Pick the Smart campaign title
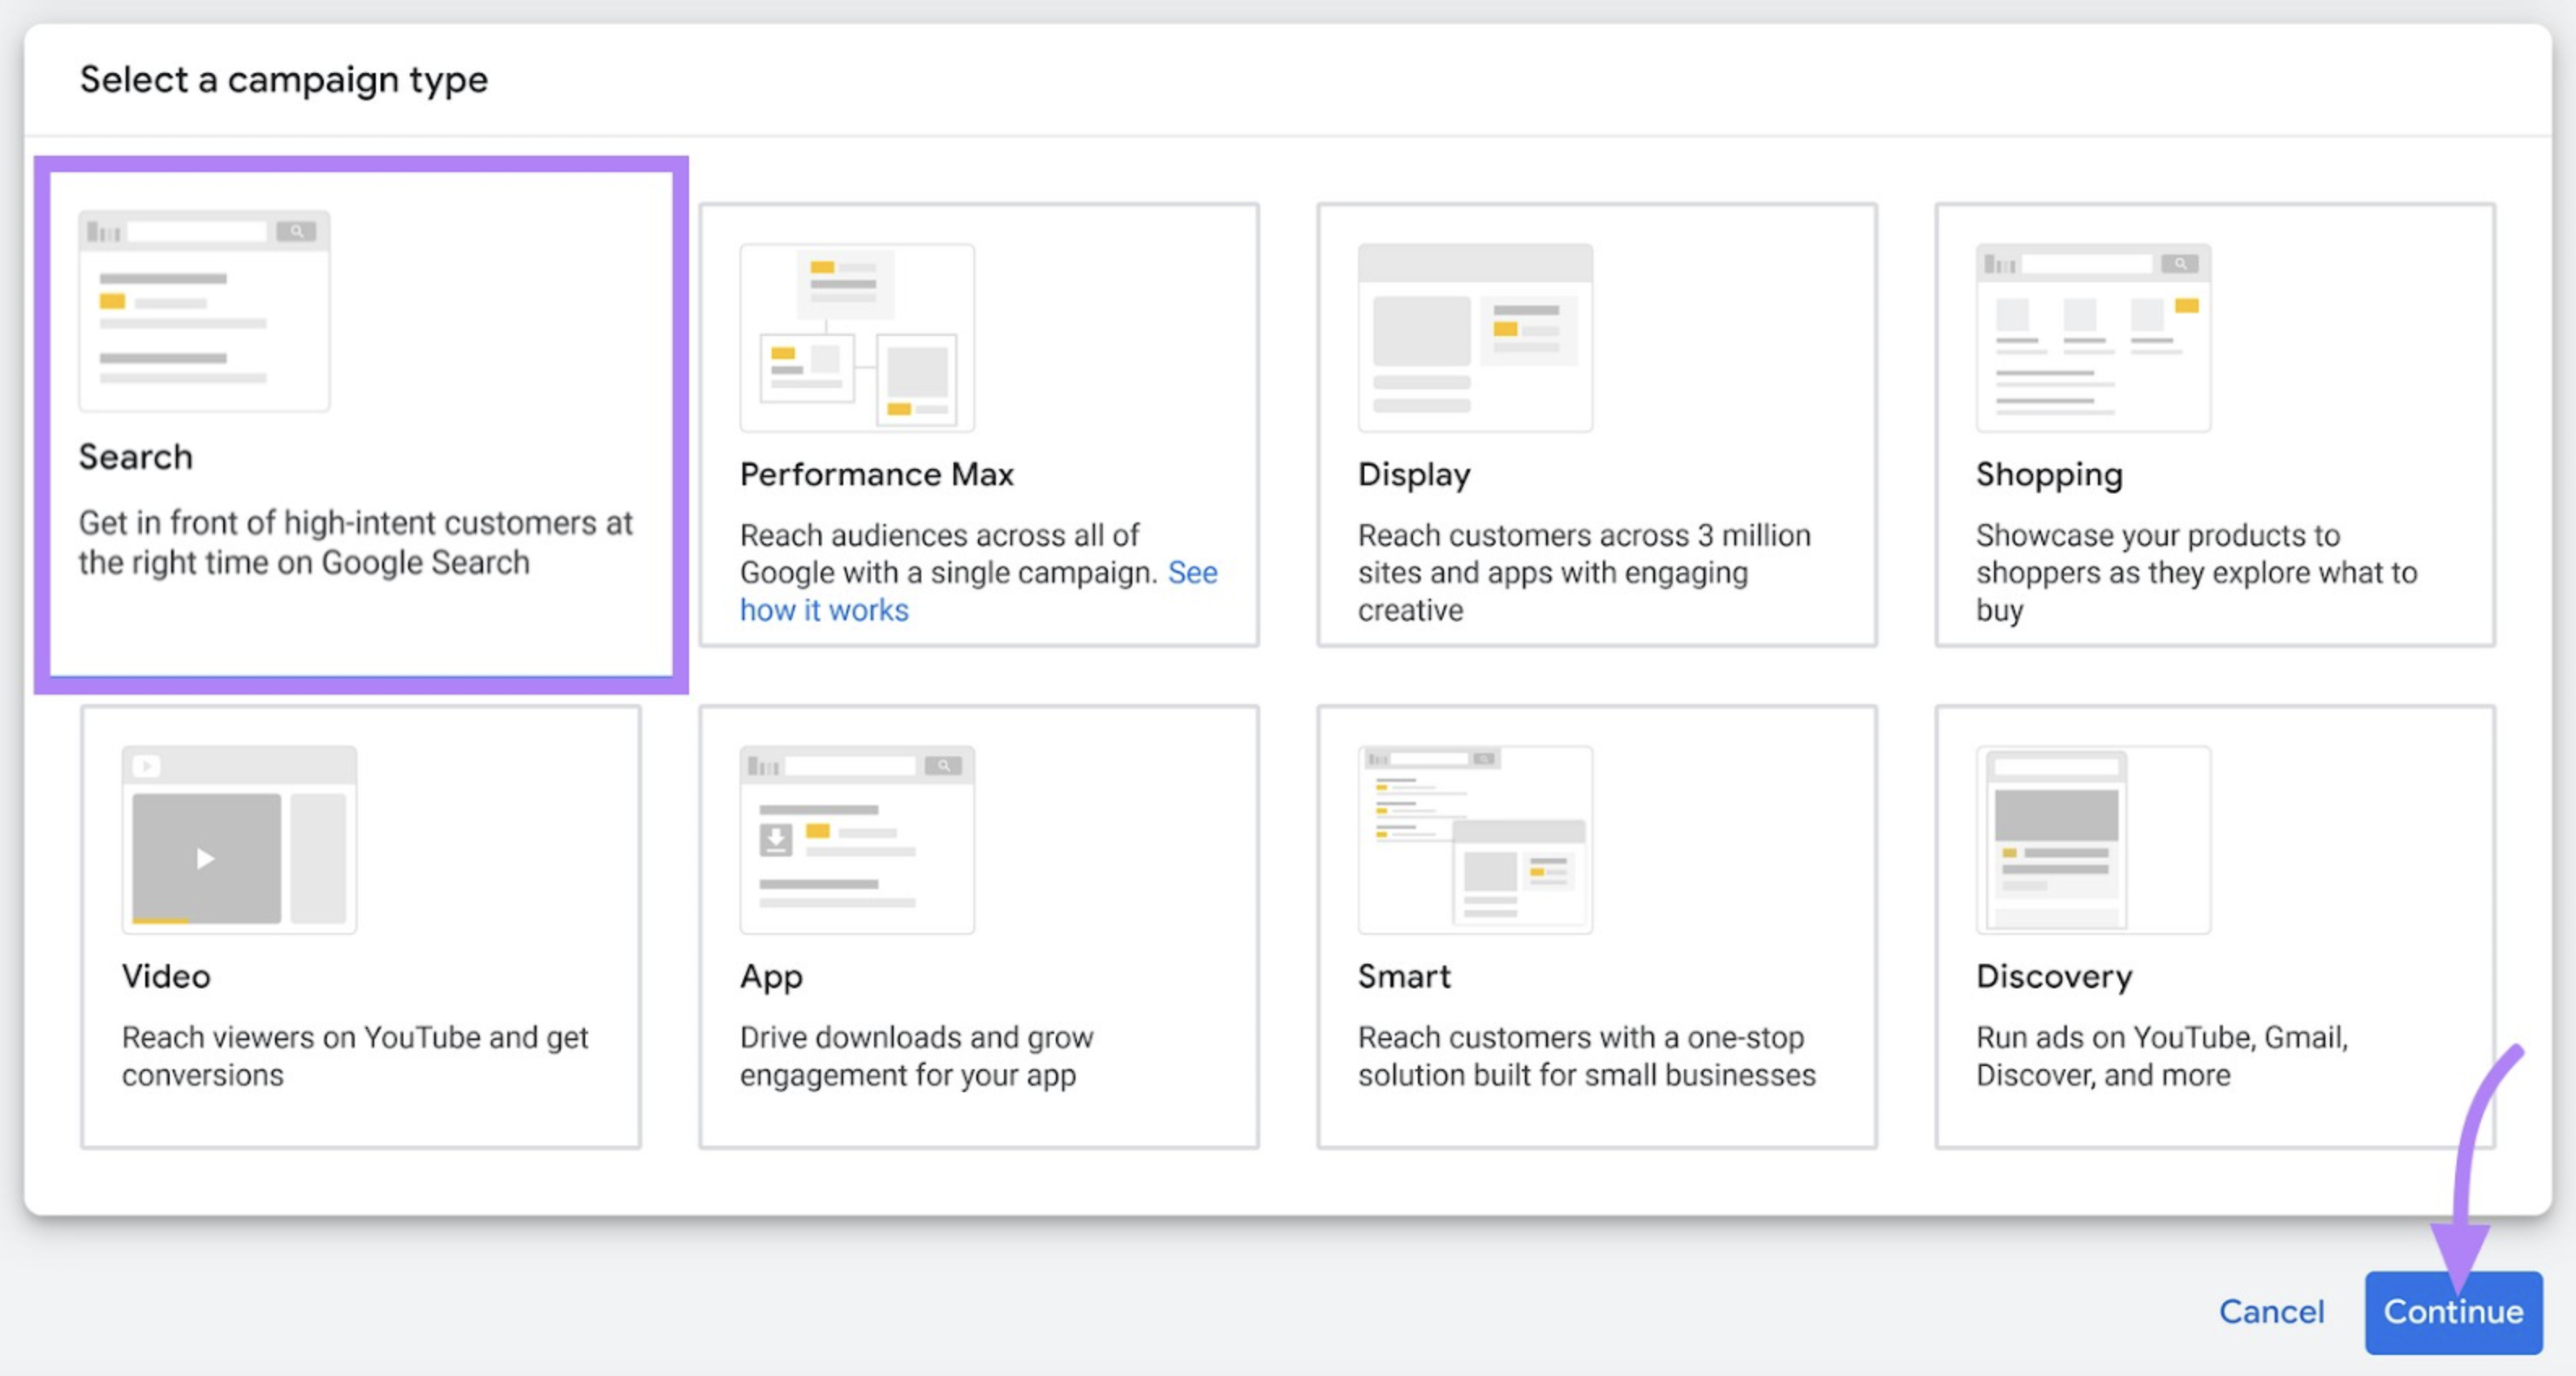Image resolution: width=2576 pixels, height=1376 pixels. pos(1404,976)
